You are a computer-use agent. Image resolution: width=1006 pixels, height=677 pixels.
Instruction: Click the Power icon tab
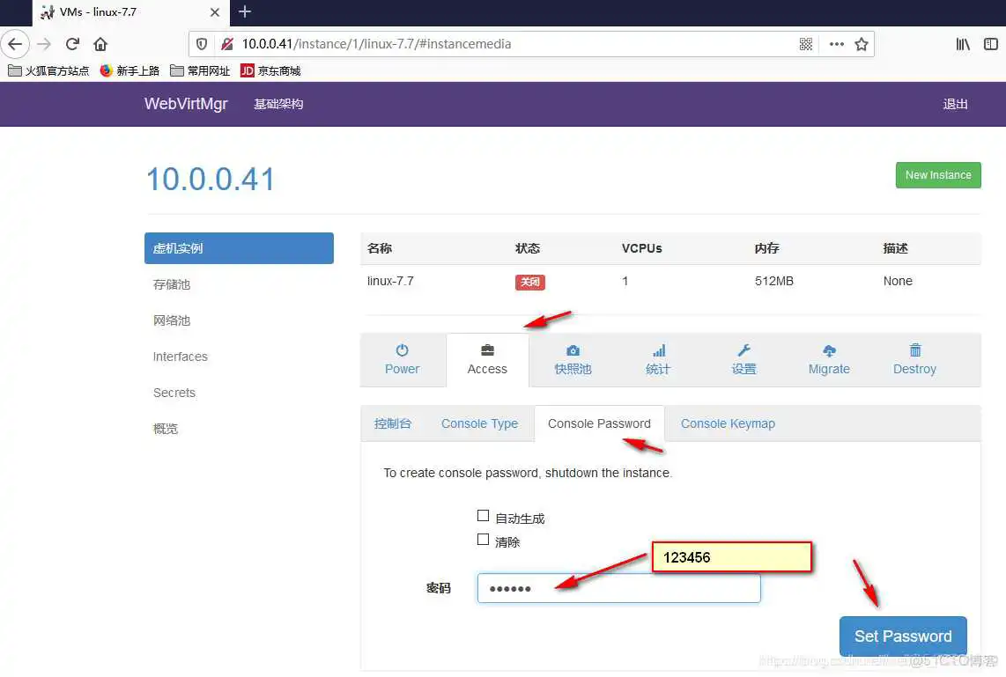pyautogui.click(x=402, y=359)
